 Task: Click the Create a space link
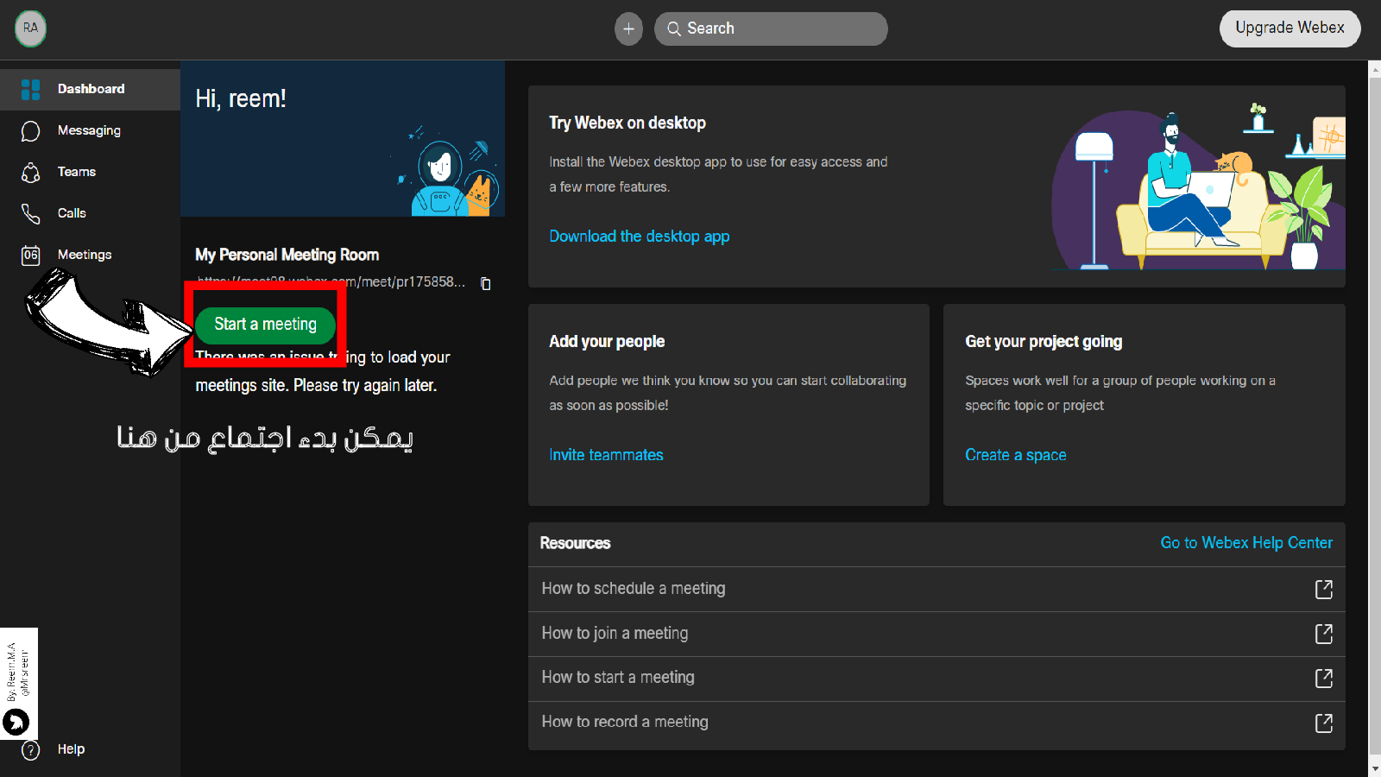click(x=1015, y=455)
